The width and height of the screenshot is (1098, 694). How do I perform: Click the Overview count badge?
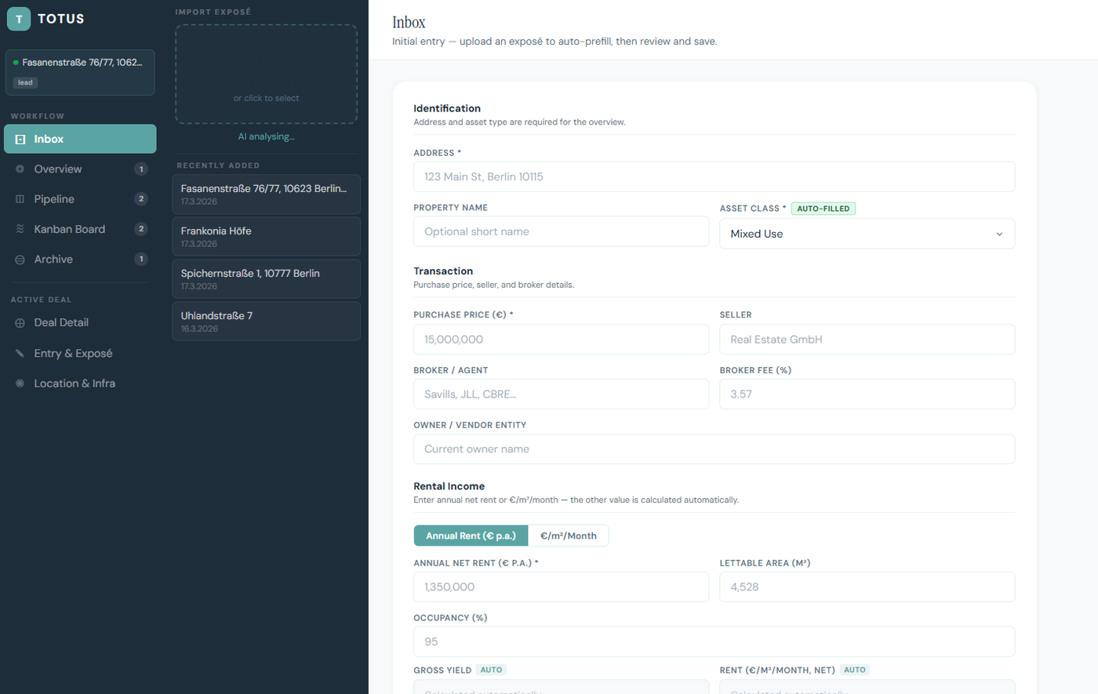tap(141, 169)
